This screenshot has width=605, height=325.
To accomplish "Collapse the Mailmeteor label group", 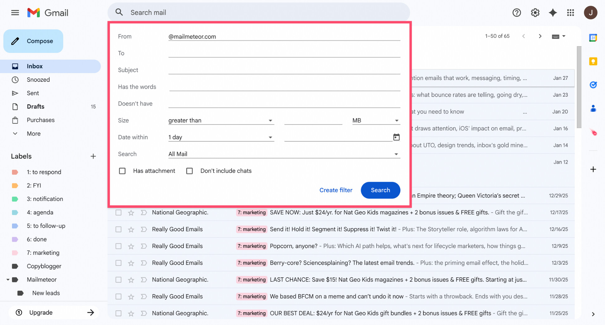I will coord(8,280).
